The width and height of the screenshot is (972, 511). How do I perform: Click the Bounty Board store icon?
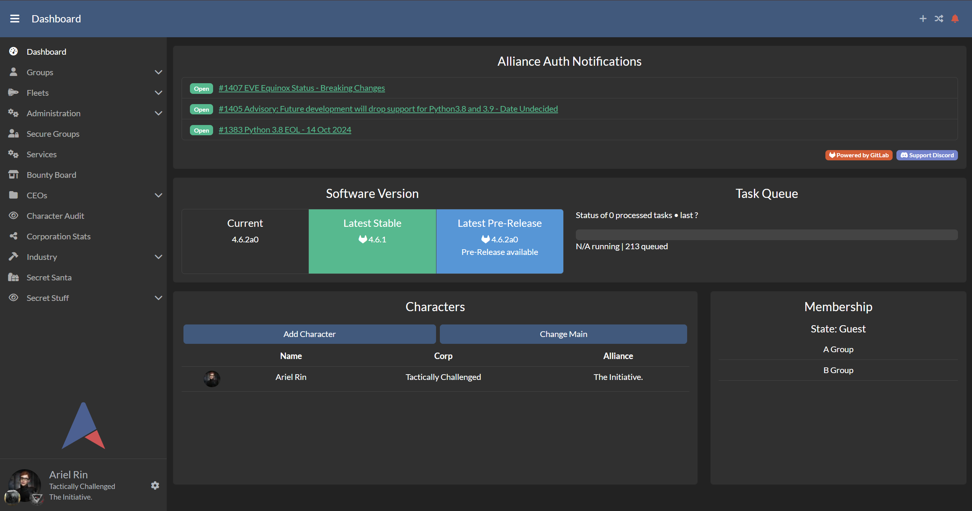pyautogui.click(x=13, y=175)
